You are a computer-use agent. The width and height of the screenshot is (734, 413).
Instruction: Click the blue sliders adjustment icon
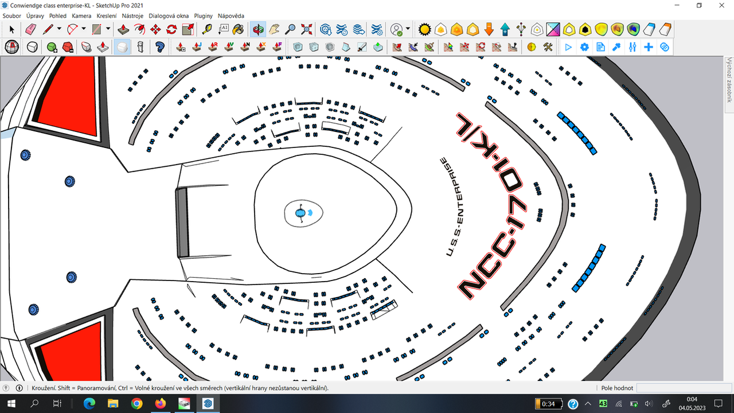pyautogui.click(x=633, y=47)
